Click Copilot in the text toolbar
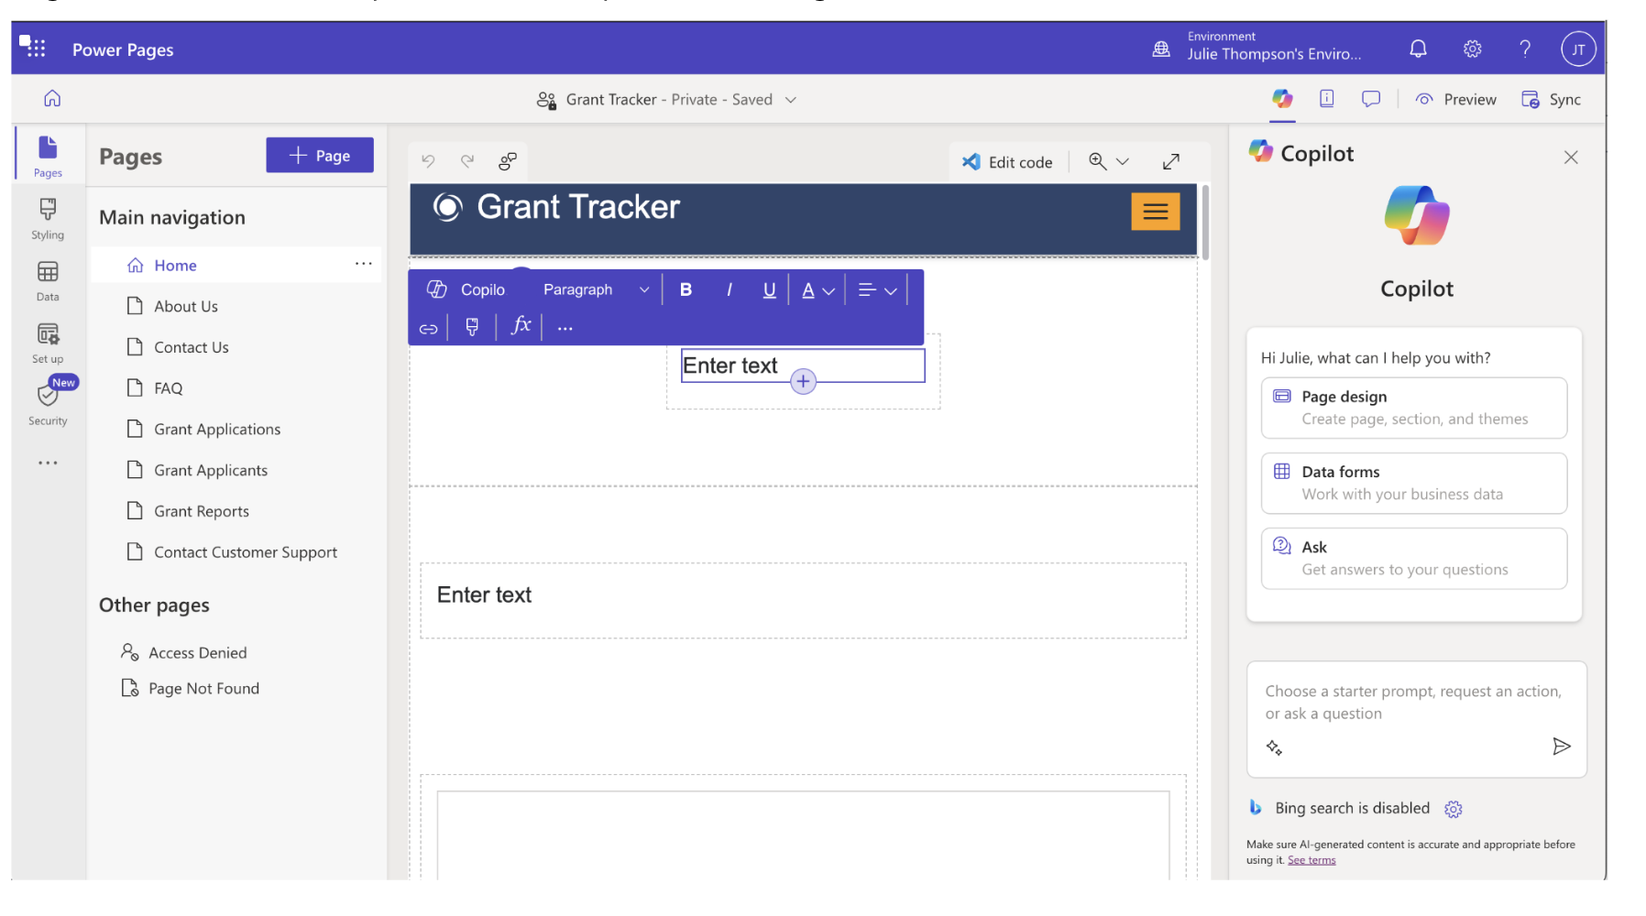 (466, 289)
